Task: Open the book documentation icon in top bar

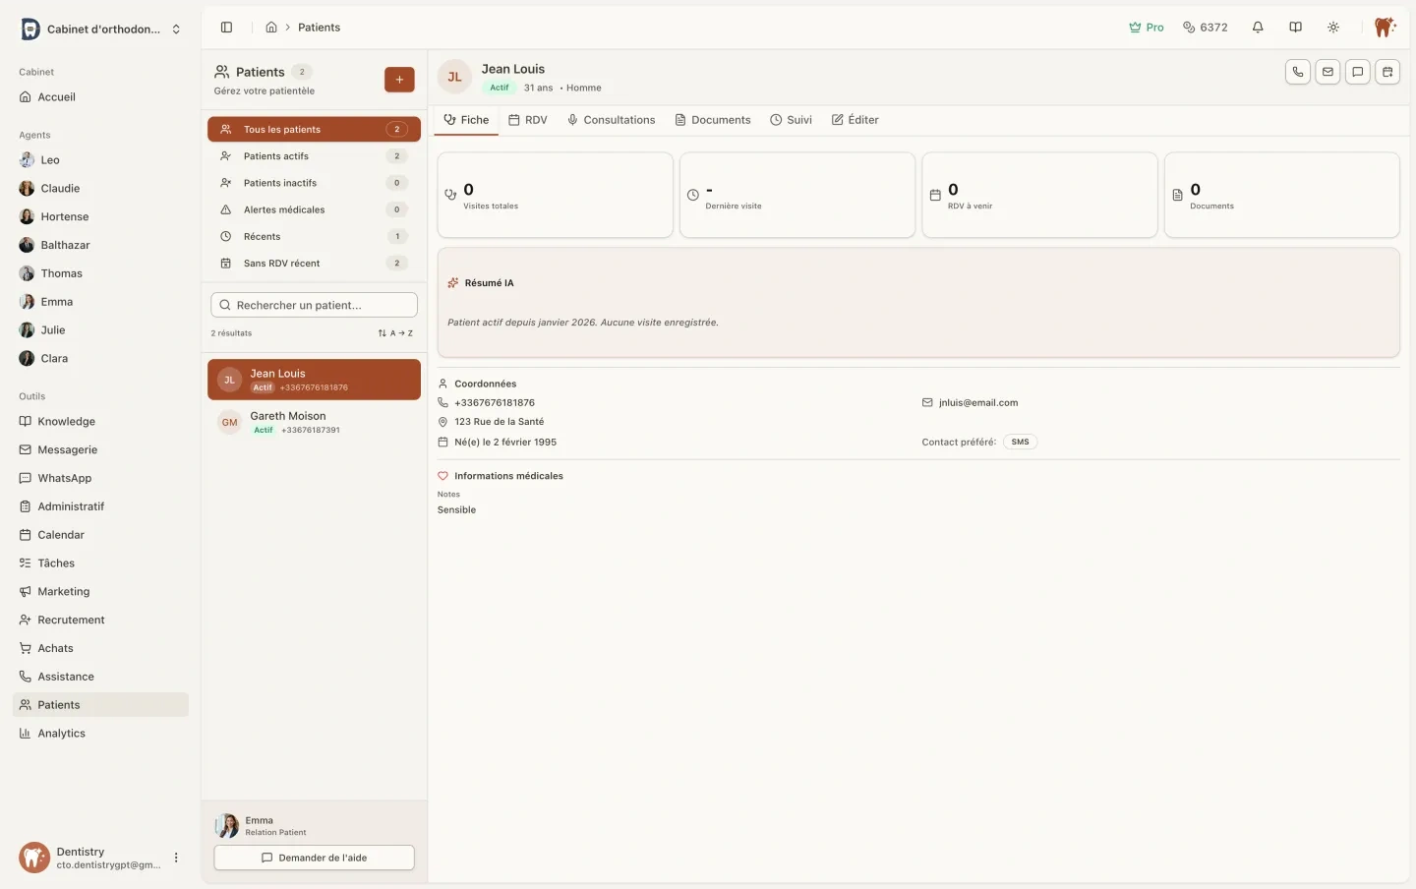Action: 1296,28
